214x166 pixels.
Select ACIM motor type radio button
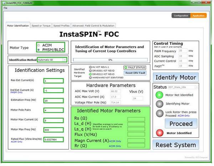click(x=39, y=45)
